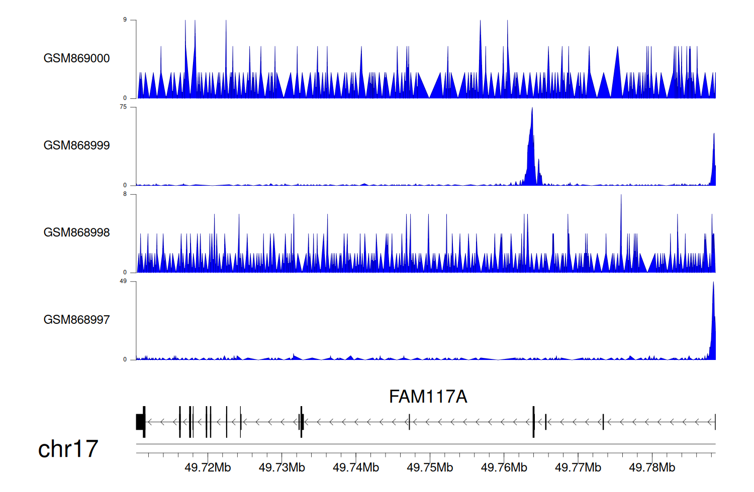Click the GSM869000 track label
This screenshot has height=492, width=754.
[x=76, y=58]
